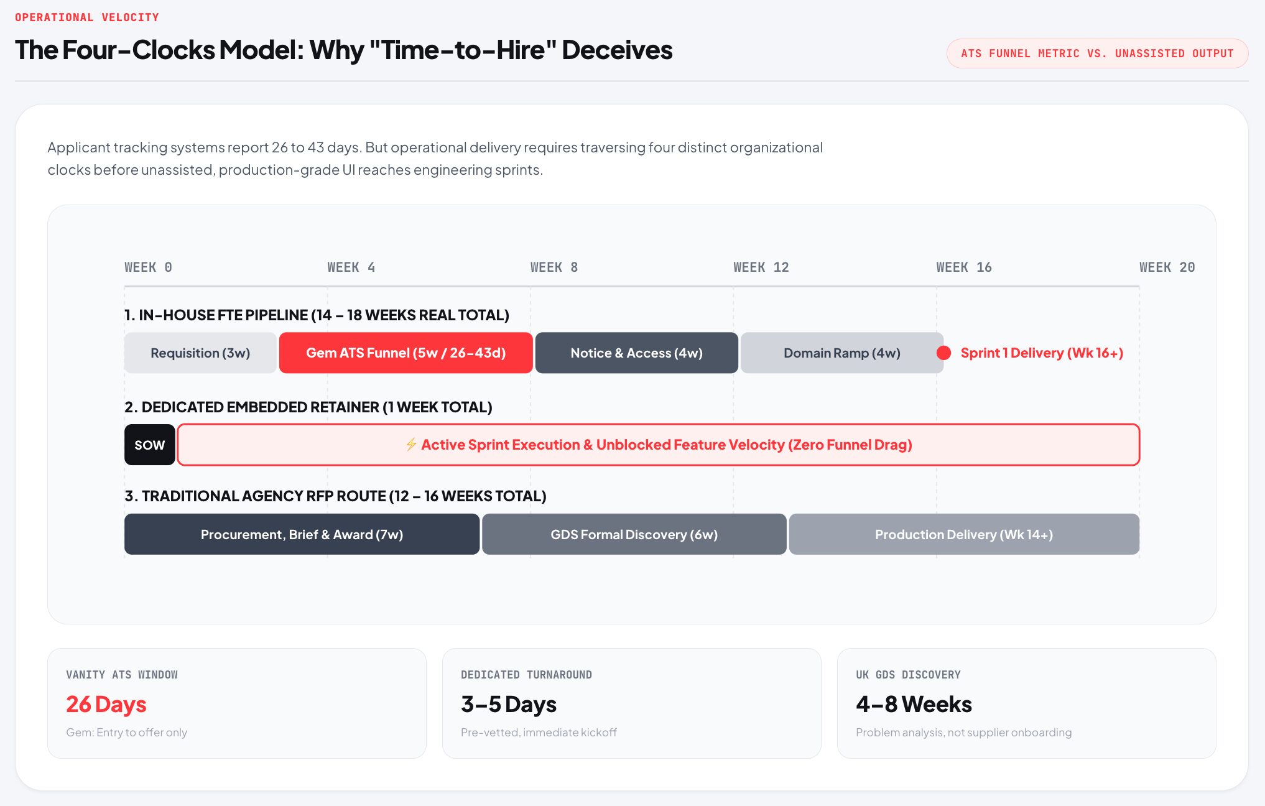Click the Dedicated Embedded Retainer heading
This screenshot has height=806, width=1265.
pyautogui.click(x=308, y=407)
